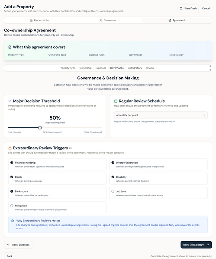The height and width of the screenshot is (259, 216).
Task: Open the Annual review frequency dropdown
Action: (161, 115)
